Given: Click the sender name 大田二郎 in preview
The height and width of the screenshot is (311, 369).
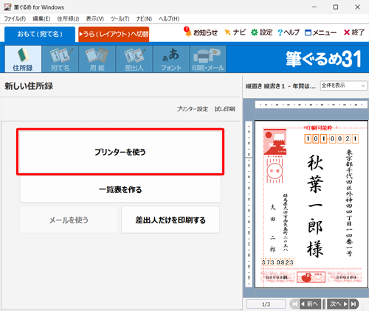Looking at the screenshot, I should [273, 228].
